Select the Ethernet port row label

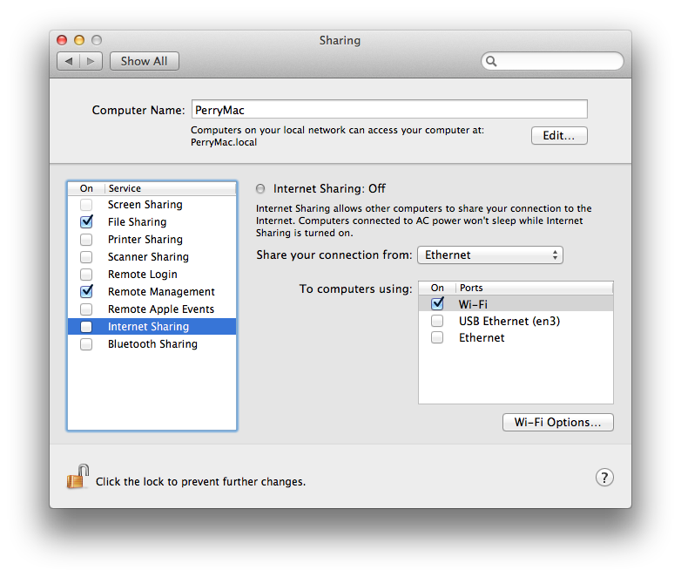pos(482,338)
